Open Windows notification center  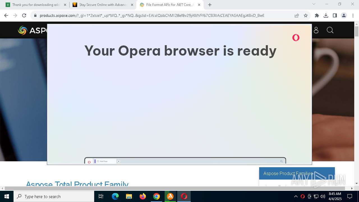[350, 196]
